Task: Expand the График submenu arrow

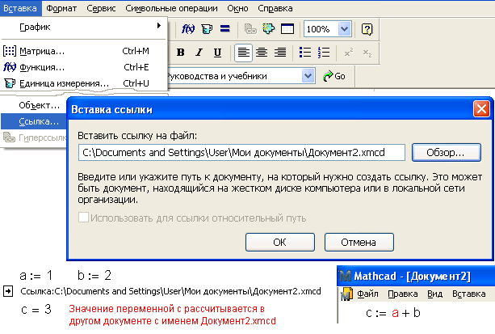Action: tap(159, 26)
